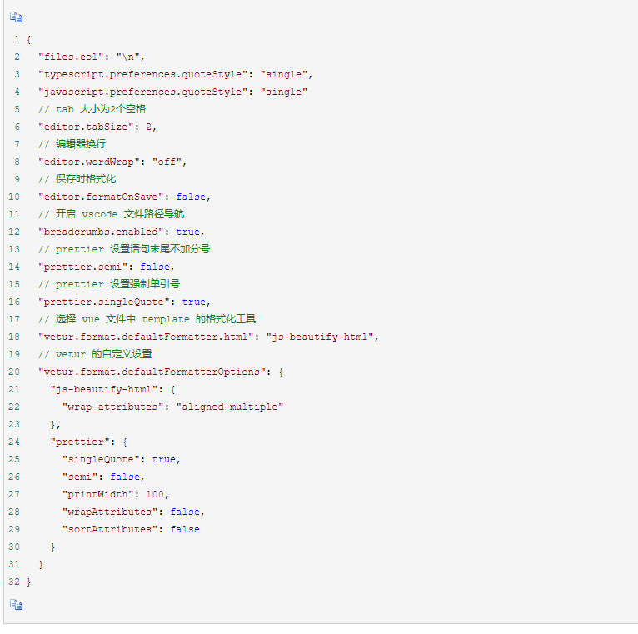Click the "files.eol" setting line

[x=92, y=57]
